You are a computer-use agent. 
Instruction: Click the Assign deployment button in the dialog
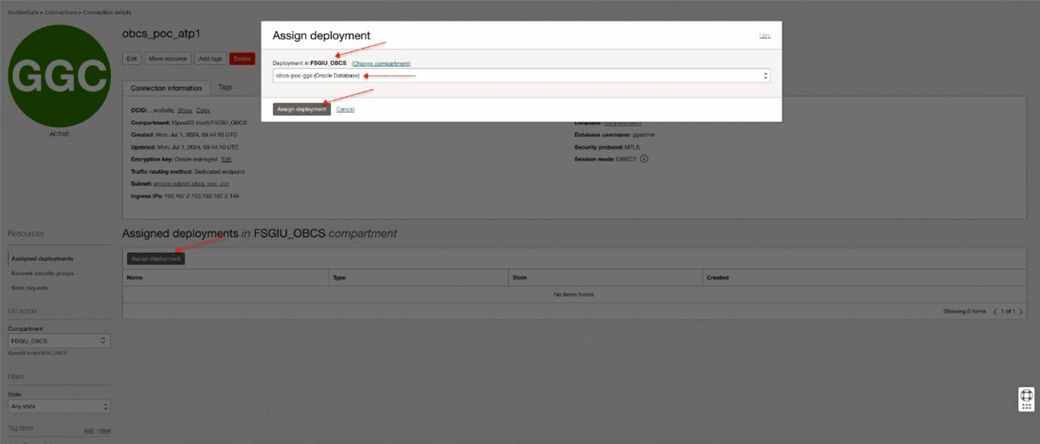click(301, 109)
